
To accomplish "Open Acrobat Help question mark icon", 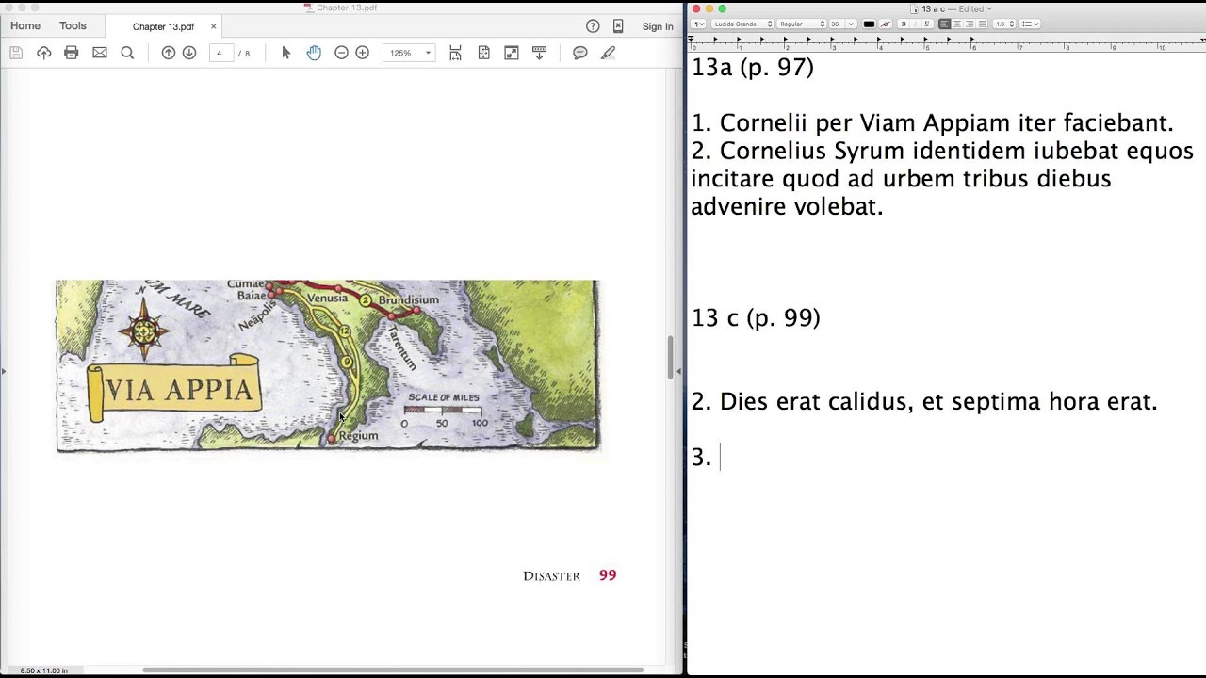I will point(593,26).
